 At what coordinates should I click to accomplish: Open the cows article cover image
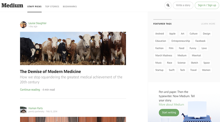(x=73, y=48)
